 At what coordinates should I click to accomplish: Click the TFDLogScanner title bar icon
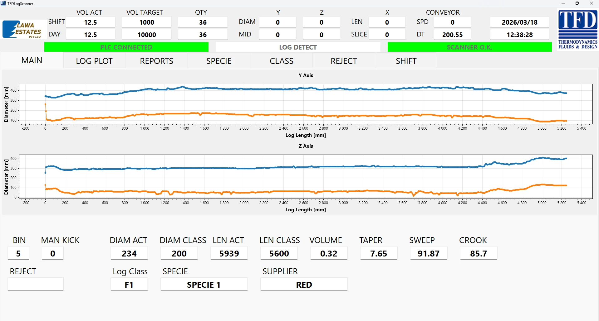click(3, 3)
